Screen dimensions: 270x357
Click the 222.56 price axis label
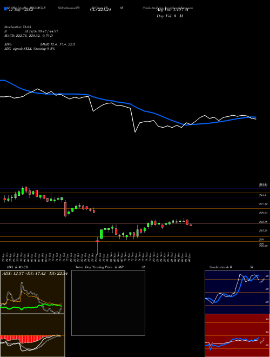tap(263, 222)
